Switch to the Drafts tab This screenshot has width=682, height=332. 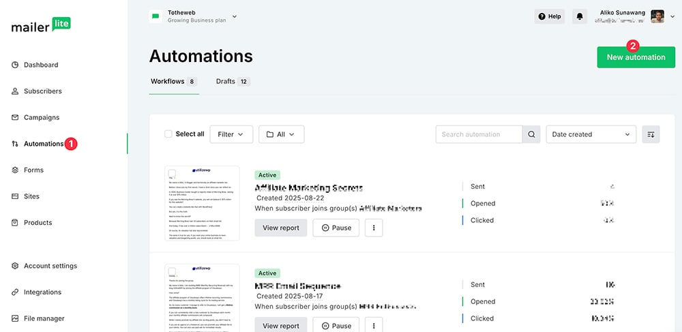[x=233, y=81]
